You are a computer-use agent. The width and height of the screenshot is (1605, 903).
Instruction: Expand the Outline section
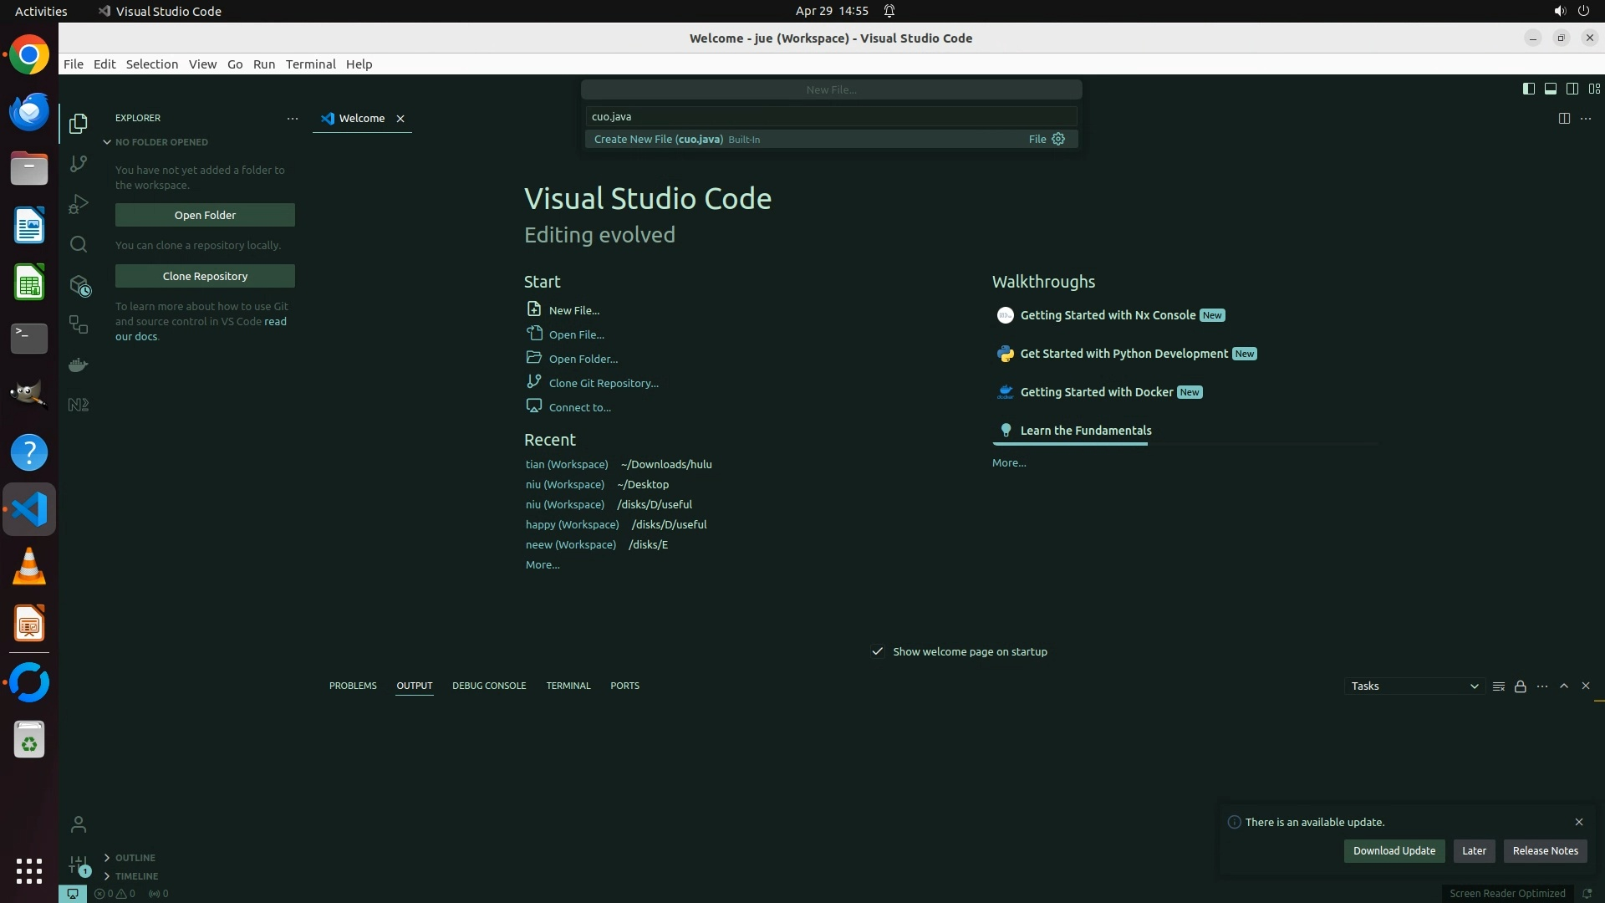click(135, 858)
